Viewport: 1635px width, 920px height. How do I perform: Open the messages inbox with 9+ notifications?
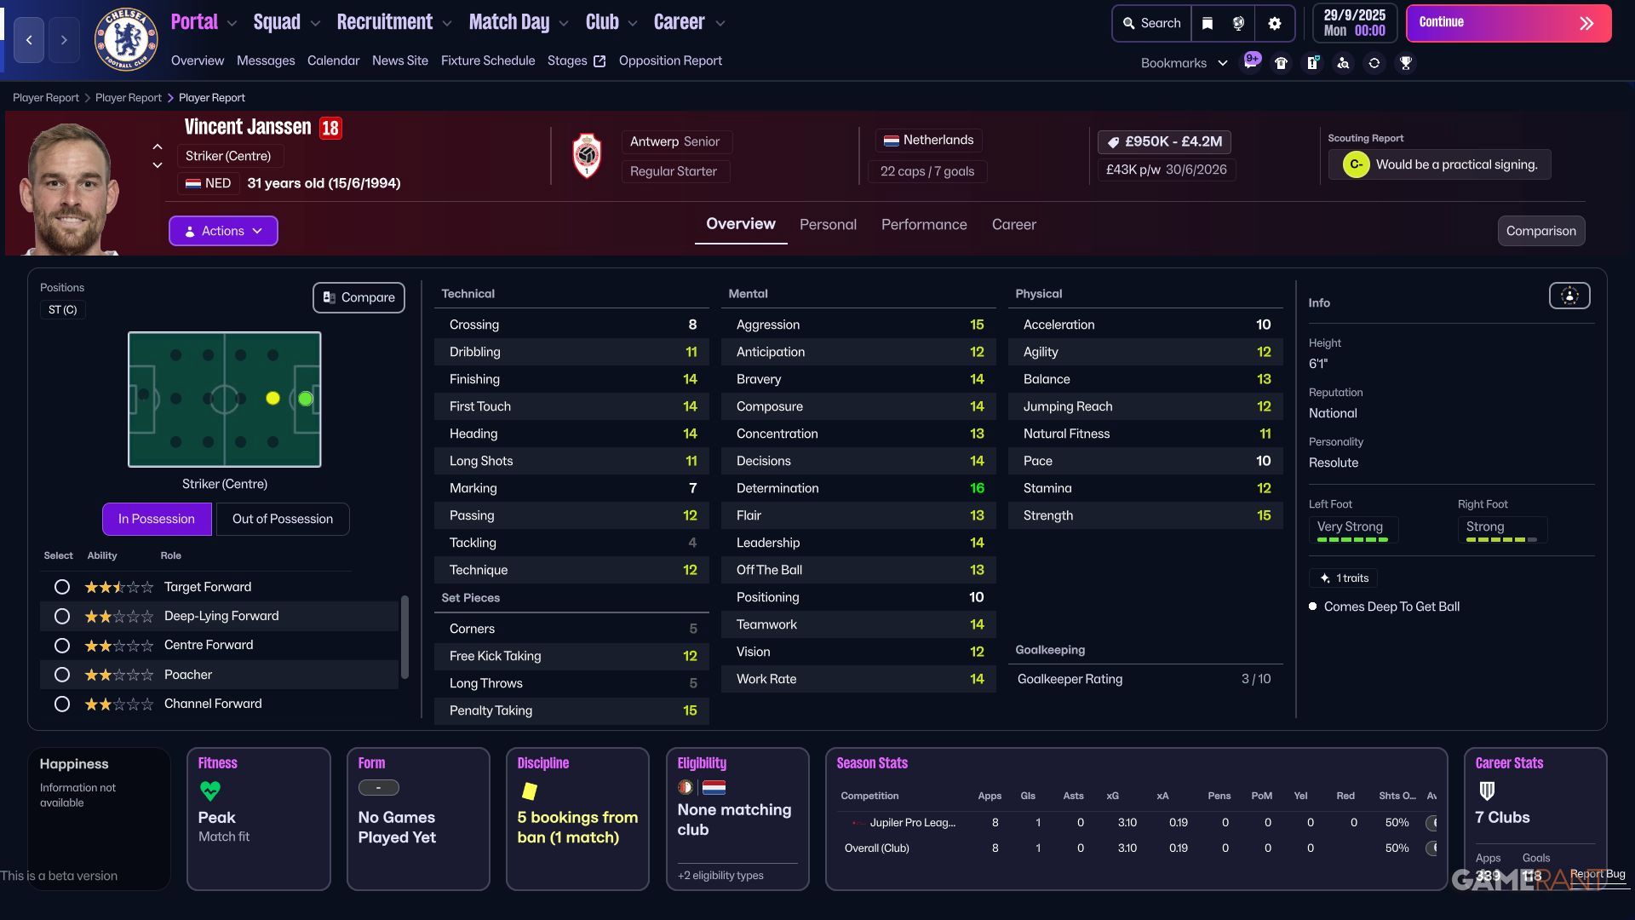[x=1251, y=62]
